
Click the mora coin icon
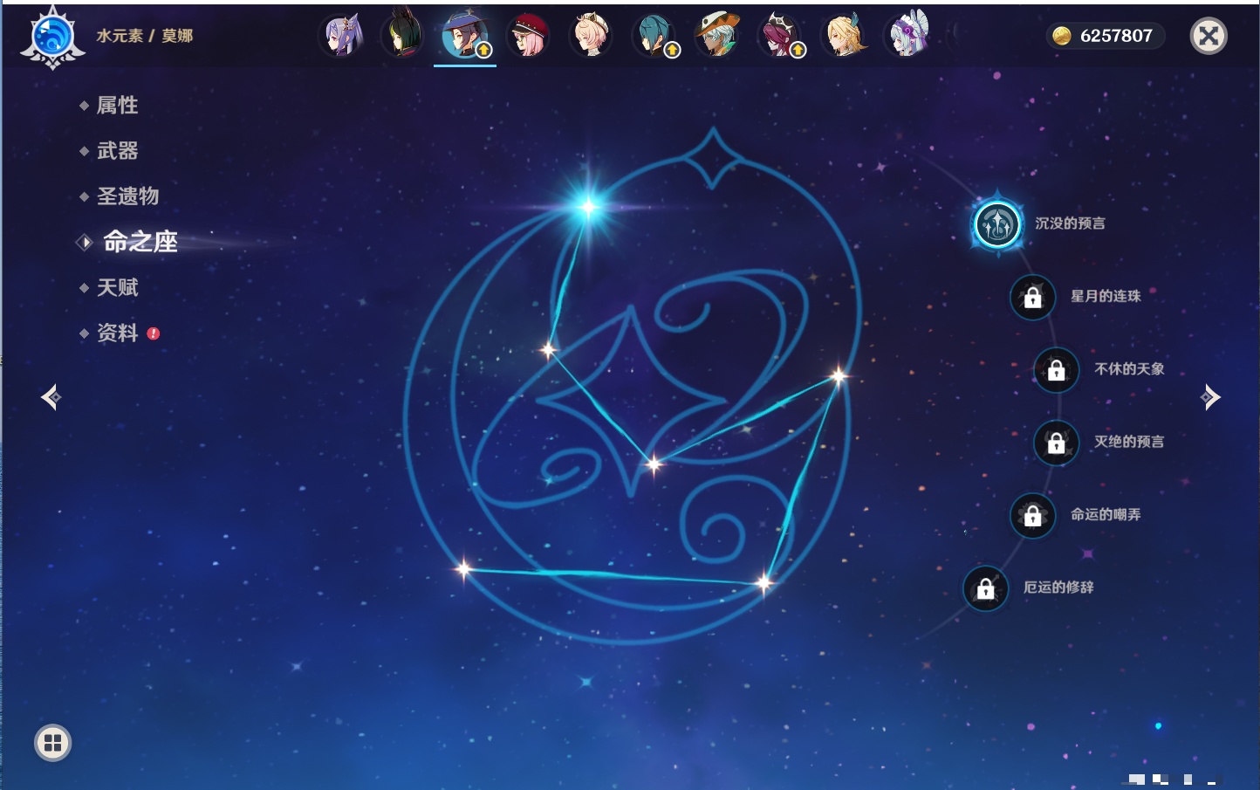(x=1061, y=36)
